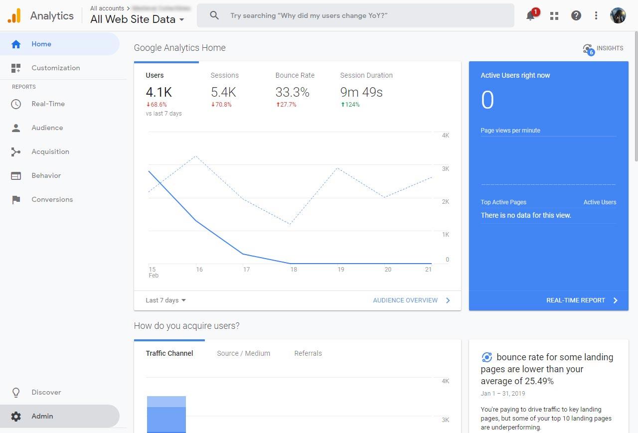Open the Google apps grid icon
This screenshot has height=433, width=638.
point(554,15)
